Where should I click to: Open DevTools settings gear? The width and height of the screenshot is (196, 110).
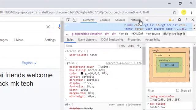pos(179,20)
